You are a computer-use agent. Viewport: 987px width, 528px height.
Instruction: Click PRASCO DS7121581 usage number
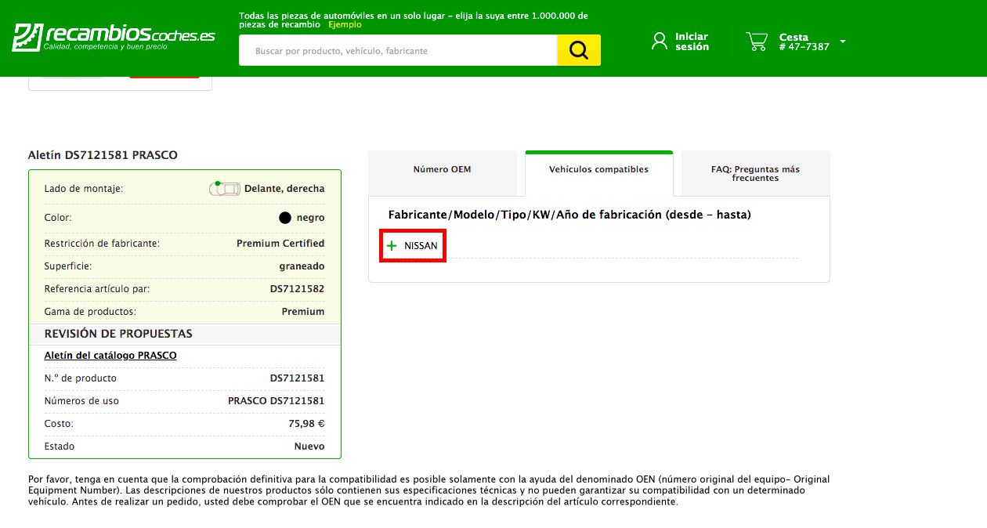(x=277, y=401)
